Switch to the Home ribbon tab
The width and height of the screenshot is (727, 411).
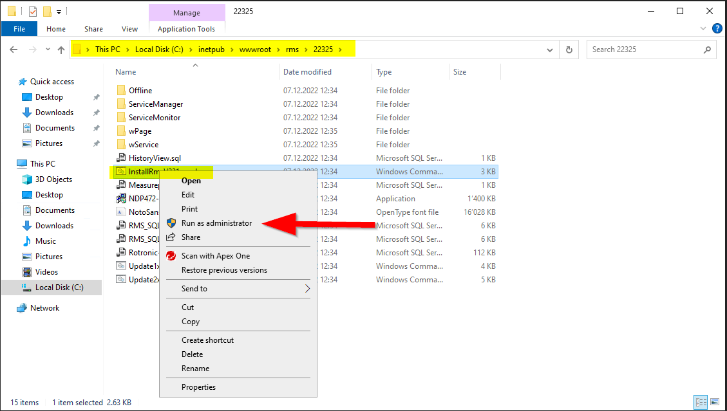point(55,29)
